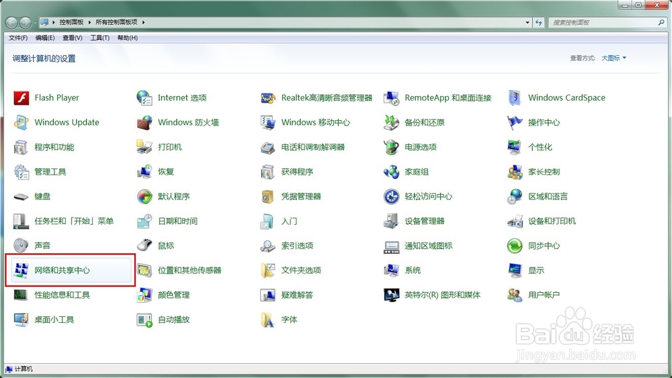Open the 区域和语言 icon
This screenshot has width=672, height=378.
(515, 197)
